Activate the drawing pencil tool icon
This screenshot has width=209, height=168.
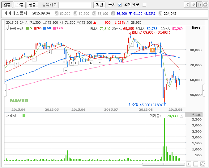tap(193, 5)
